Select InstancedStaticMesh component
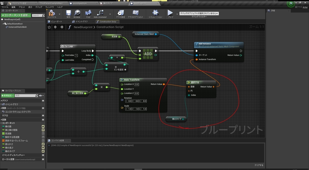The height and width of the screenshot is (170, 309). click(x=18, y=27)
